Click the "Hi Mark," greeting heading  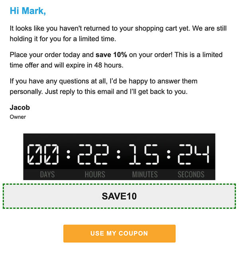pyautogui.click(x=28, y=11)
